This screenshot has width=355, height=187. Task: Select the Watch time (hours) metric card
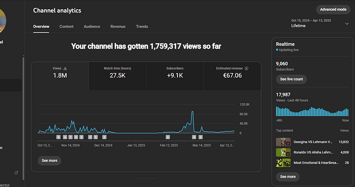point(117,76)
